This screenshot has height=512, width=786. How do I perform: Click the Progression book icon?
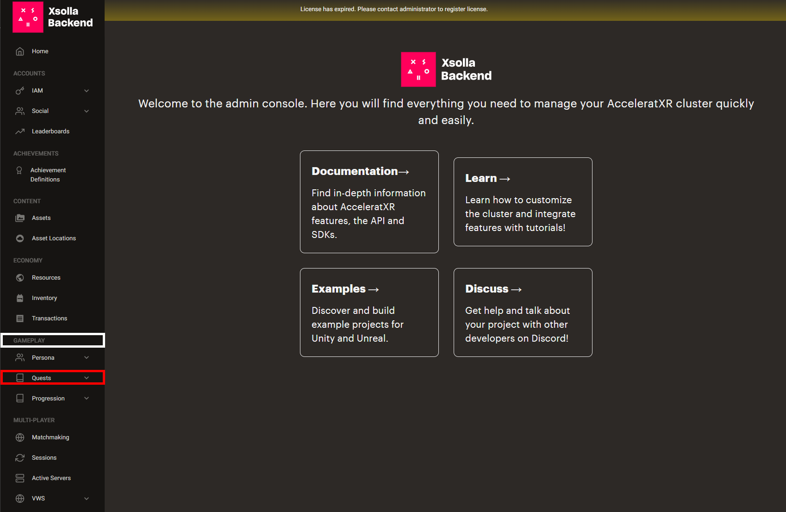pyautogui.click(x=20, y=399)
